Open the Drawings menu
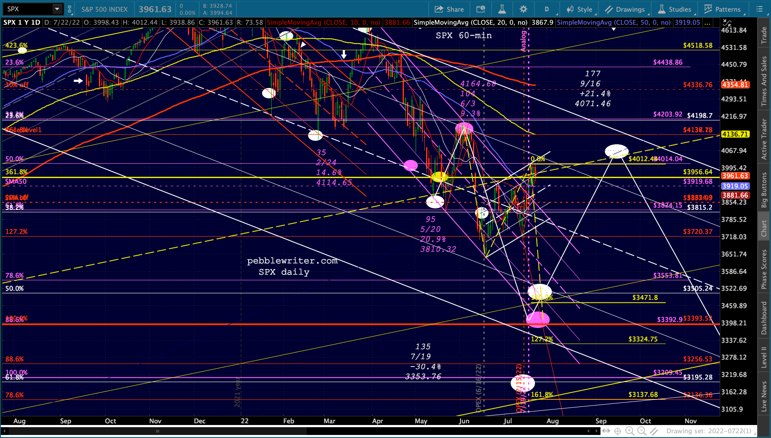The height and width of the screenshot is (438, 771). point(625,9)
